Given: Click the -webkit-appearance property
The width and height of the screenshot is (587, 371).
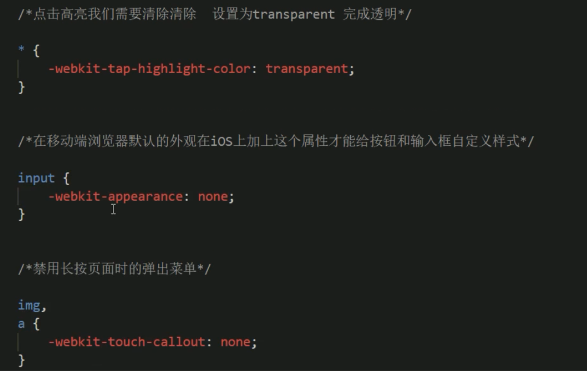Looking at the screenshot, I should point(115,197).
